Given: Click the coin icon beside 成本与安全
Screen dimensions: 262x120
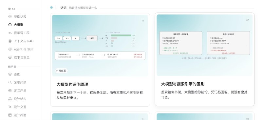Looking at the screenshot, I should pyautogui.click(x=10, y=57).
